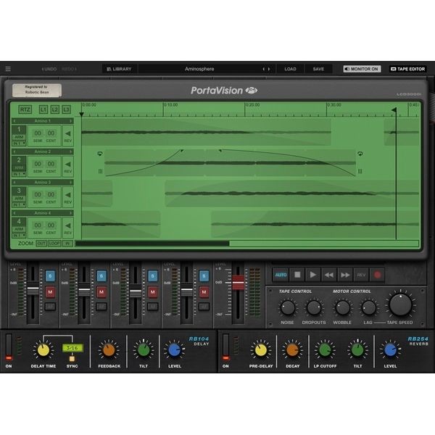This screenshot has width=435, height=435.
Task: Reverse track 2 with its REV arrow
Action: (68, 166)
